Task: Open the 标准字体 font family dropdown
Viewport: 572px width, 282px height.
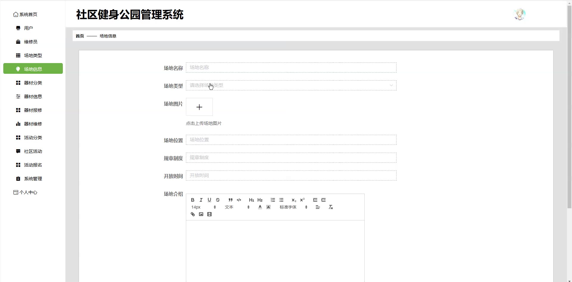Action: [x=293, y=207]
